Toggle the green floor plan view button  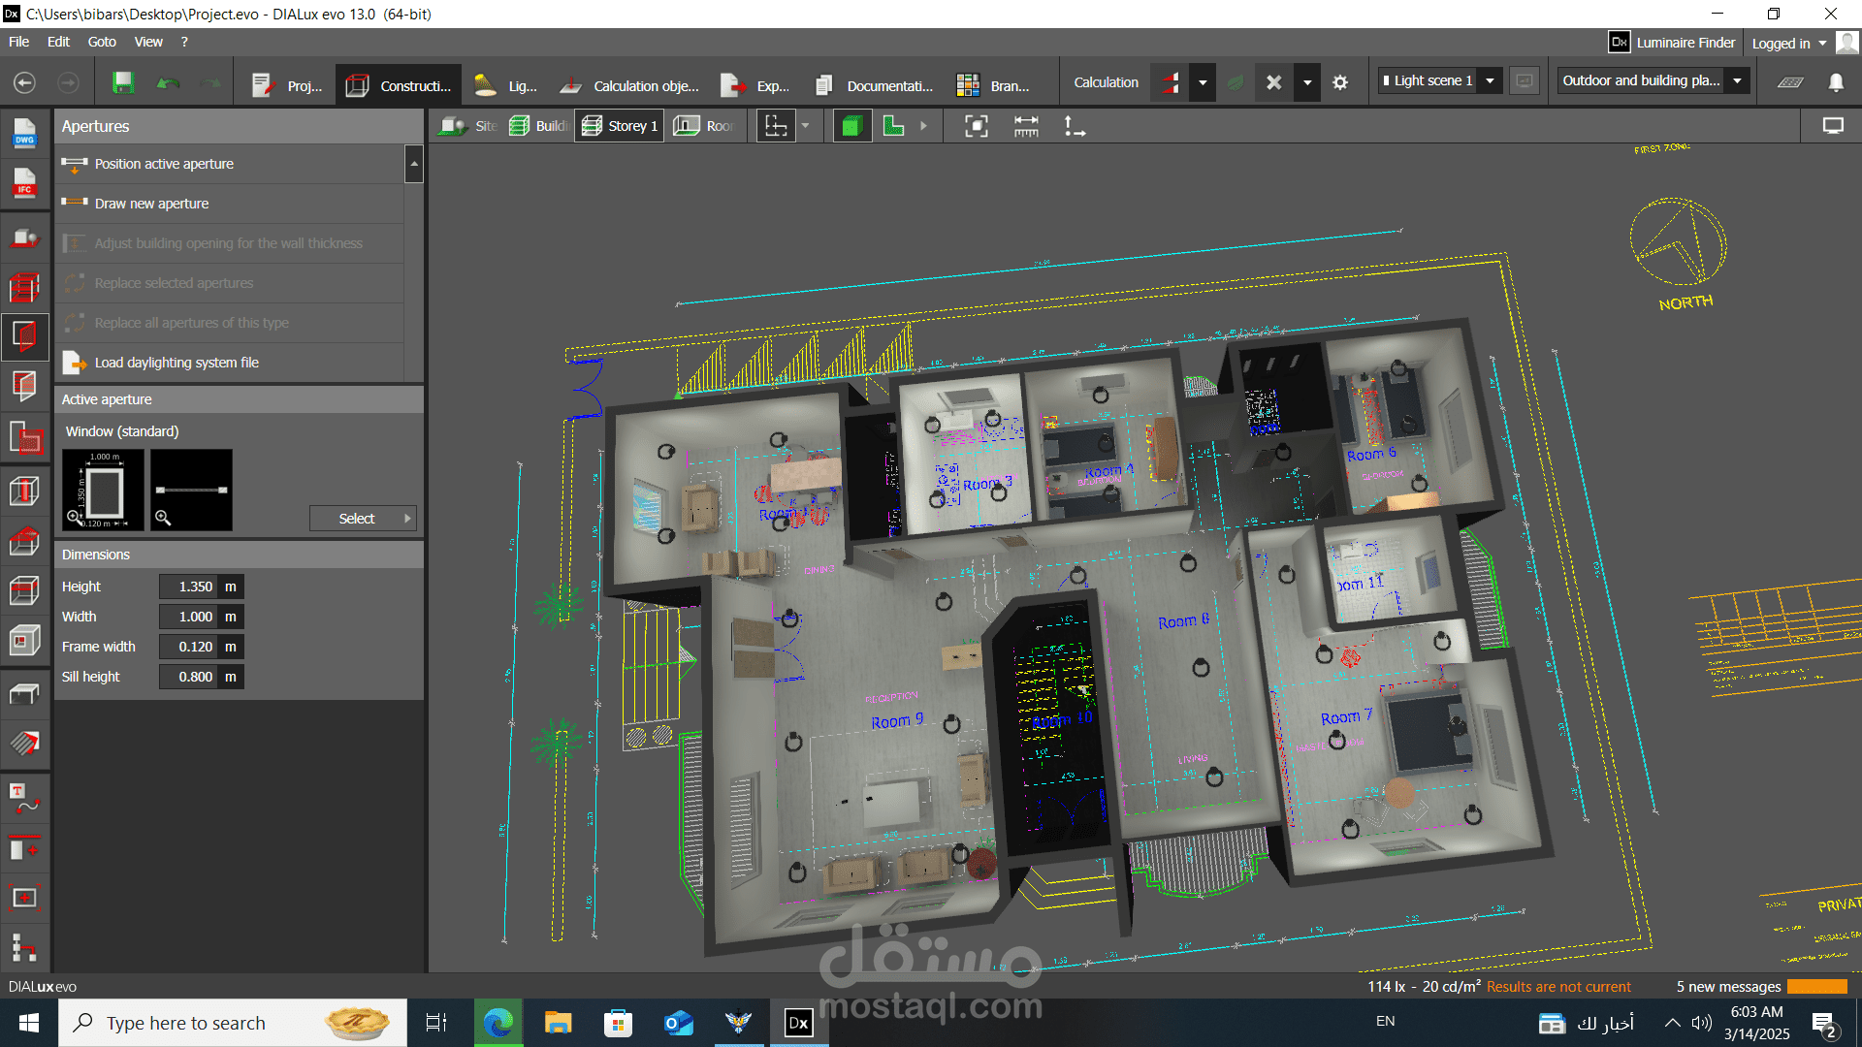pyautogui.click(x=893, y=126)
